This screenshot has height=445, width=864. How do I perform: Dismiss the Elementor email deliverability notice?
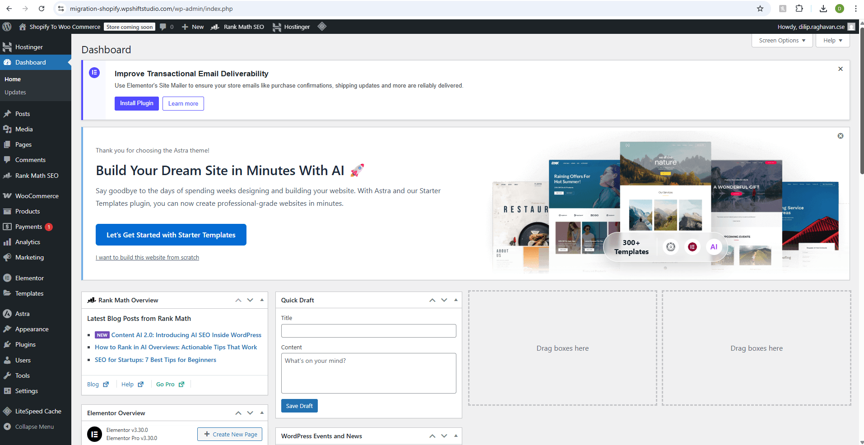[841, 69]
